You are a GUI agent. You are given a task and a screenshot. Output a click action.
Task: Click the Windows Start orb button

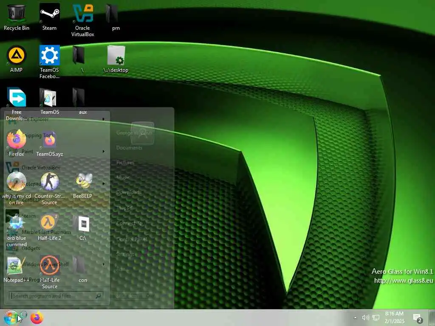pyautogui.click(x=11, y=318)
